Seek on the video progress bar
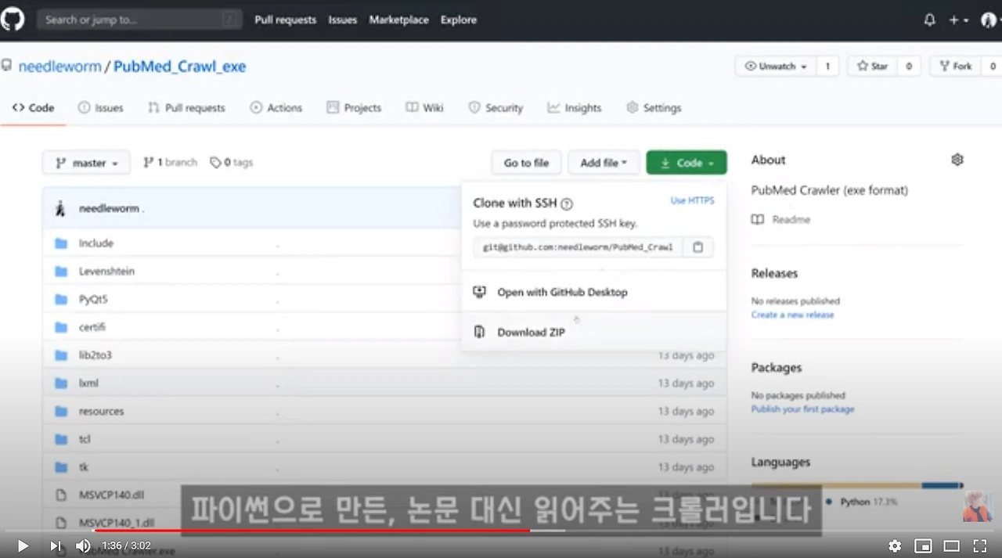Viewport: 1002px width, 558px height. click(501, 531)
